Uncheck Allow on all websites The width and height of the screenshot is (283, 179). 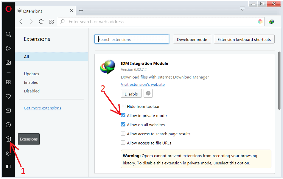[x=123, y=124]
